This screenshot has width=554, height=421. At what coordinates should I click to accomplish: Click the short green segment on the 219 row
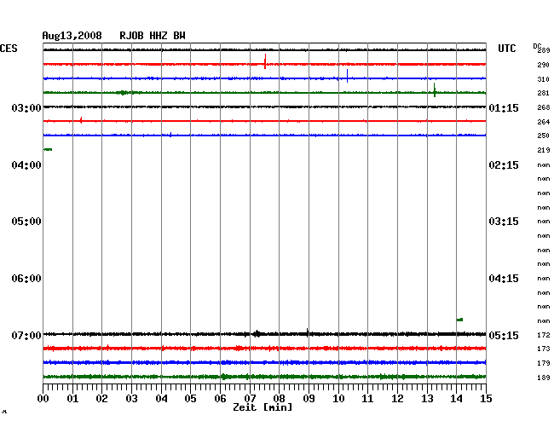tap(48, 149)
